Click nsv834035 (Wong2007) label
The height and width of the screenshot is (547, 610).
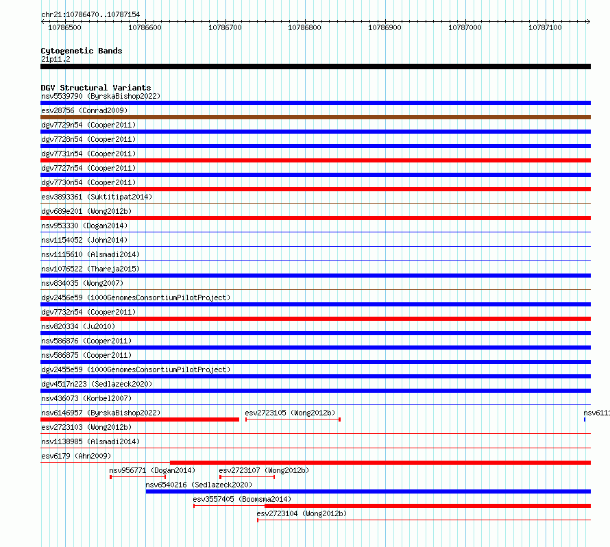point(82,283)
